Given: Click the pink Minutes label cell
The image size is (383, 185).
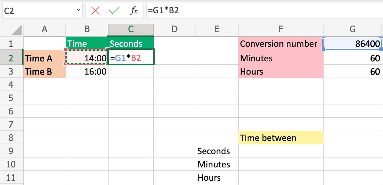Looking at the screenshot, I should [x=281, y=59].
